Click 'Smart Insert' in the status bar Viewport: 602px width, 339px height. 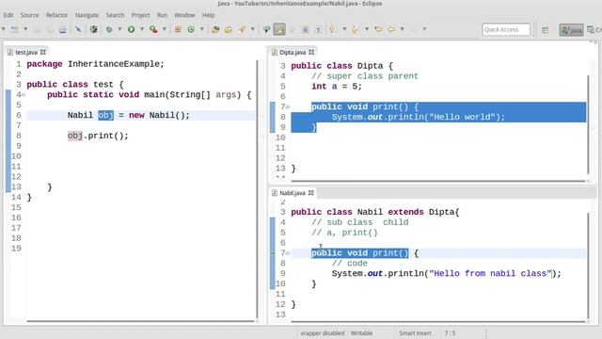(415, 333)
